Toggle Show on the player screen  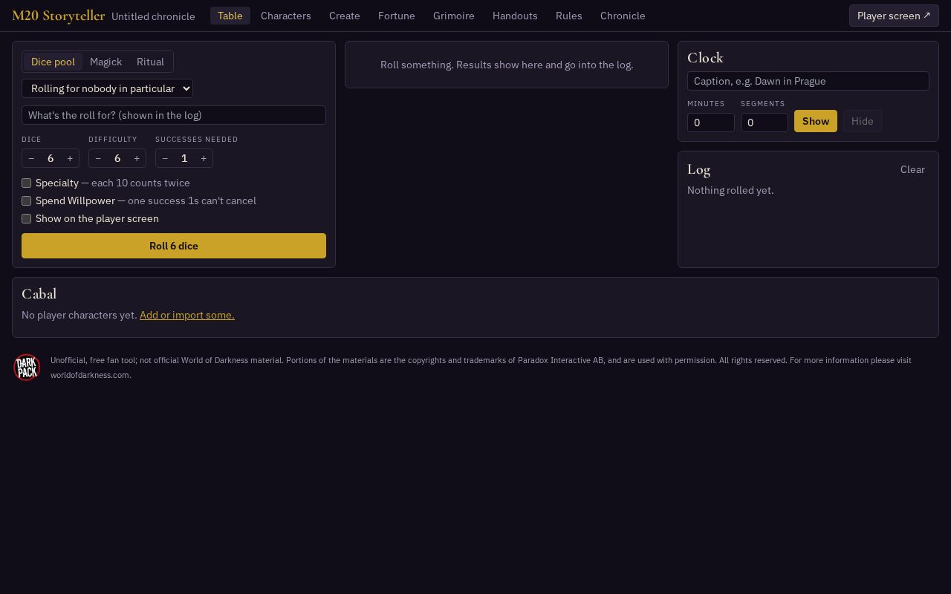pos(26,218)
